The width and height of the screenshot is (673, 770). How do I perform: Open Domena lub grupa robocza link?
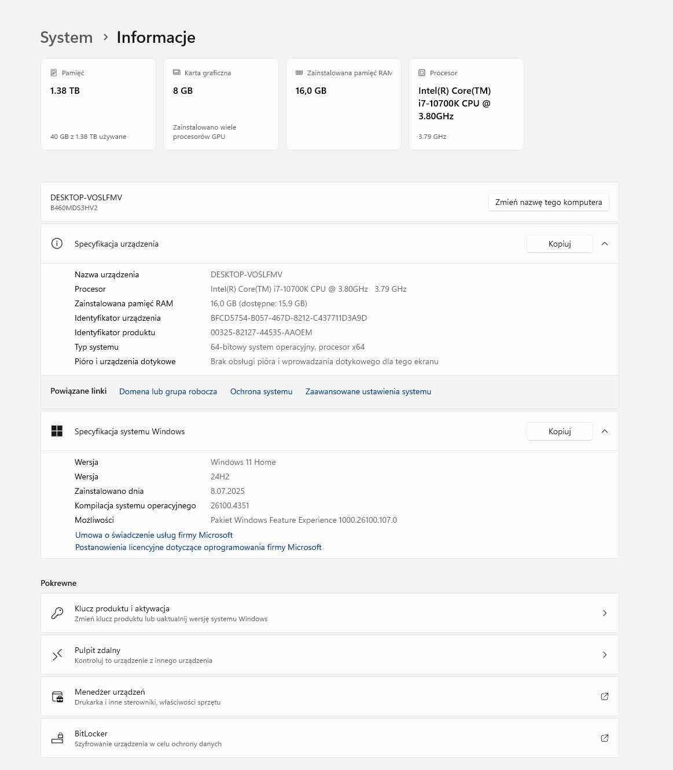(x=168, y=391)
